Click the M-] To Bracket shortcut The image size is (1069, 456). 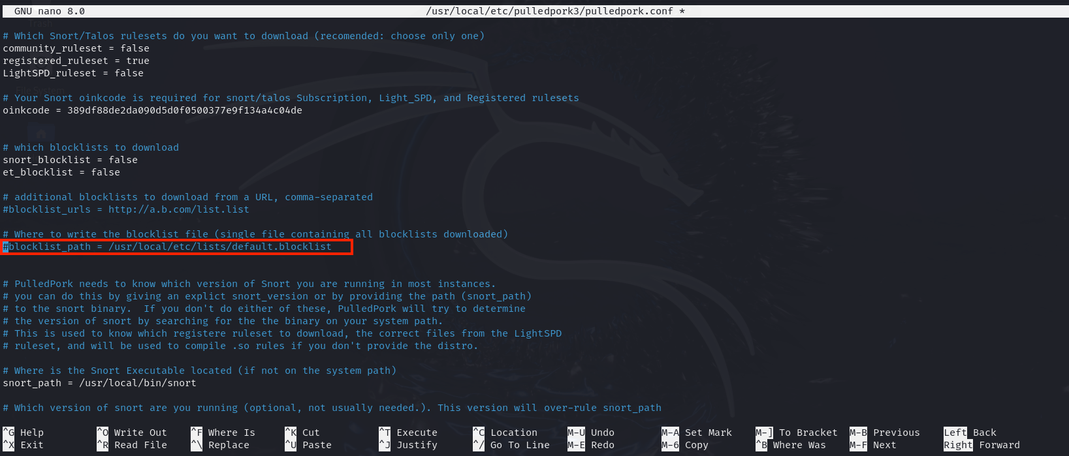(797, 433)
